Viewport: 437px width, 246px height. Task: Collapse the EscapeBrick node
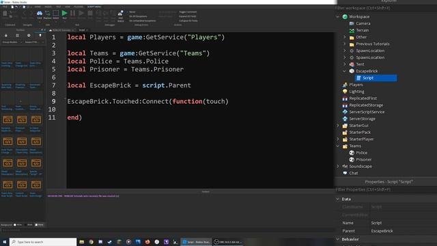point(345,71)
